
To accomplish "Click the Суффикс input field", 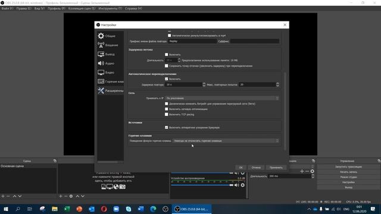I will (255, 41).
